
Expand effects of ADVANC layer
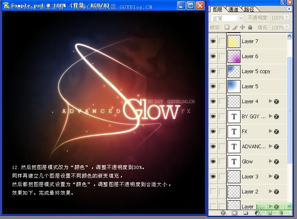click(x=271, y=146)
